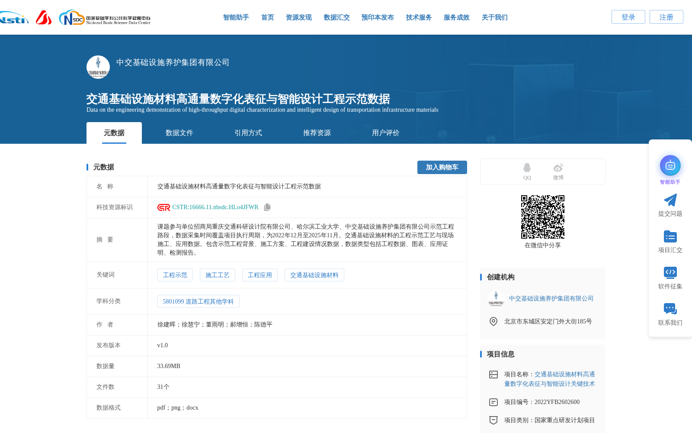Click the 工程应用 keyword tag
This screenshot has width=692, height=433.
click(x=260, y=275)
